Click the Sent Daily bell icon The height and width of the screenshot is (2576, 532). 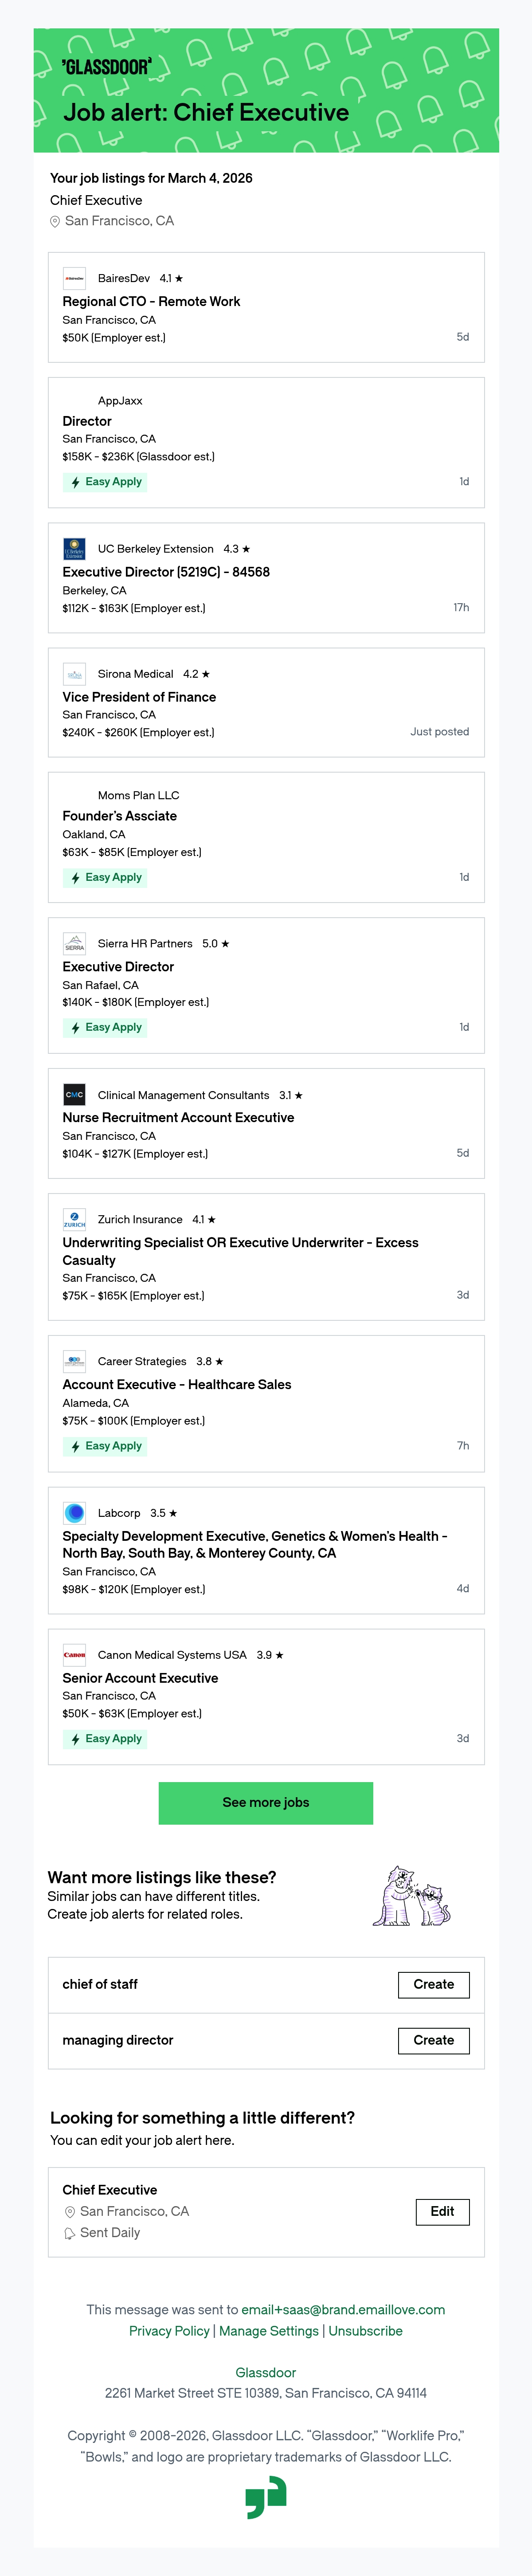[x=70, y=2233]
